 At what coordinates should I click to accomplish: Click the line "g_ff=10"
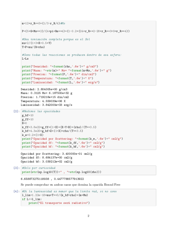point(28,119)
